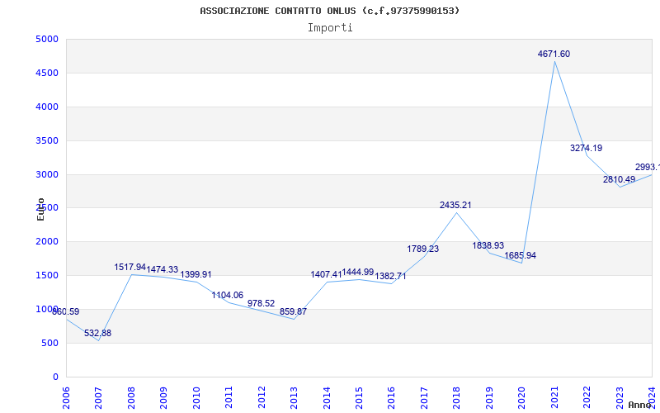Click the 2008 x-axis year label
660x413 pixels.
(x=131, y=398)
